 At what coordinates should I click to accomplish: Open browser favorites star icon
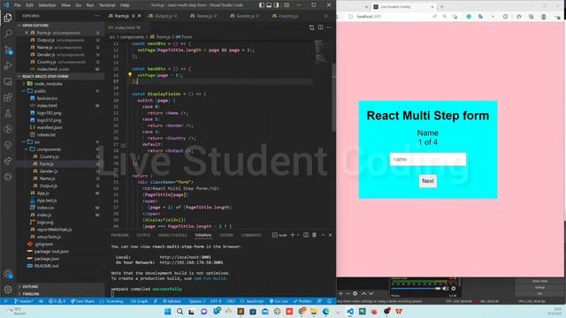click(x=519, y=17)
